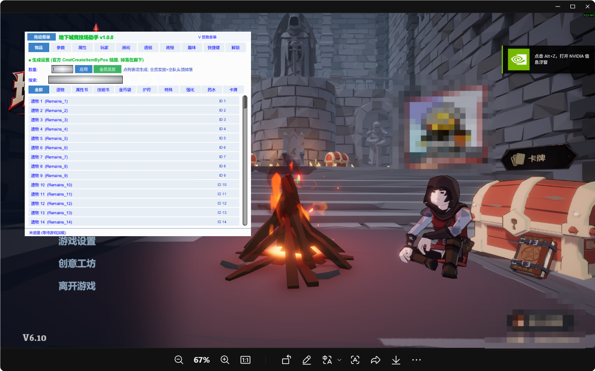The width and height of the screenshot is (595, 371).
Task: Filter items by 卡牌 category tab
Action: (233, 90)
